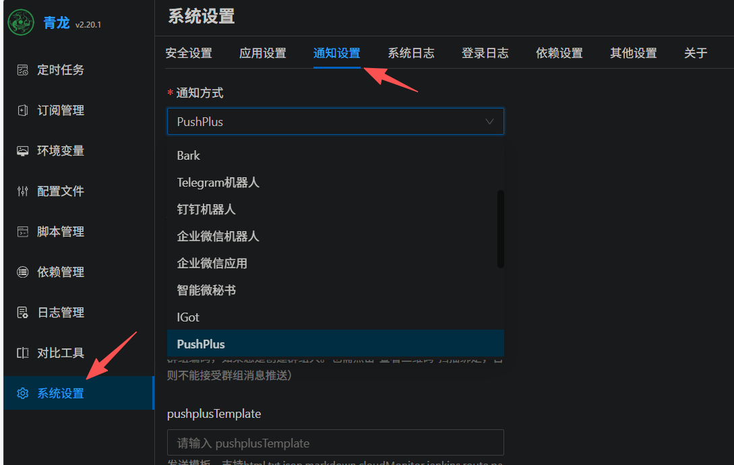Image resolution: width=734 pixels, height=465 pixels.
Task: Switch to 安全设置 tab
Action: (189, 53)
